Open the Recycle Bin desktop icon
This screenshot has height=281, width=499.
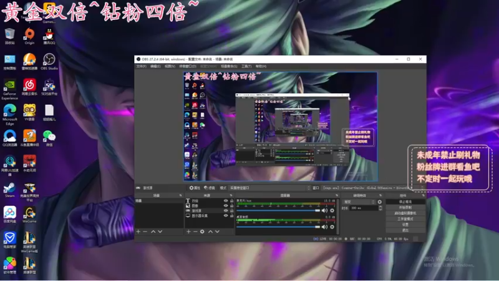click(9, 36)
